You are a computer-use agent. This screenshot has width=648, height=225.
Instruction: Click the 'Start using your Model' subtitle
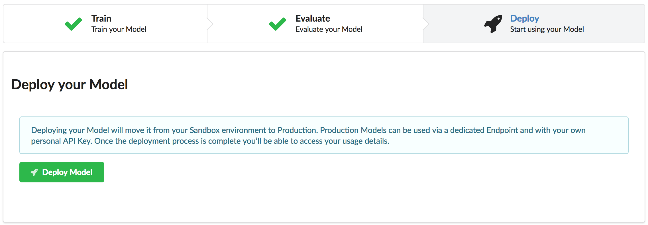(x=547, y=29)
